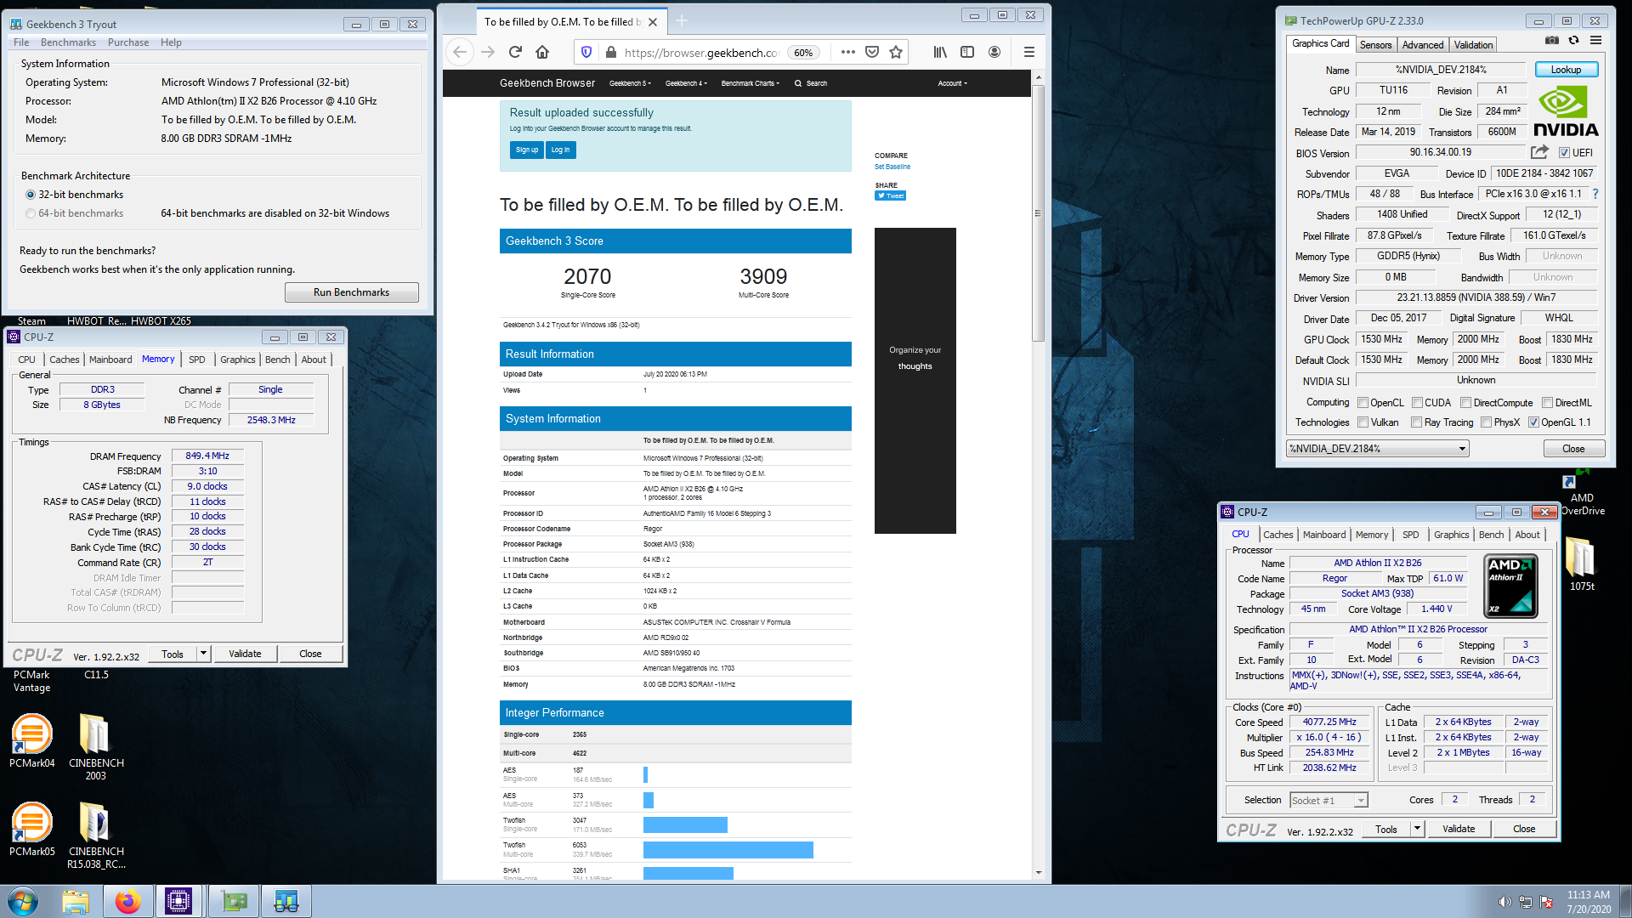Image resolution: width=1632 pixels, height=918 pixels.
Task: Open new Firefox tab
Action: (682, 21)
